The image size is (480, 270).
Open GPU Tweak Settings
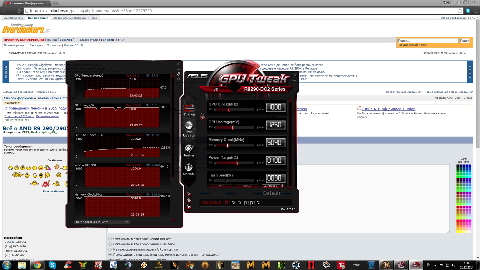[x=189, y=150]
